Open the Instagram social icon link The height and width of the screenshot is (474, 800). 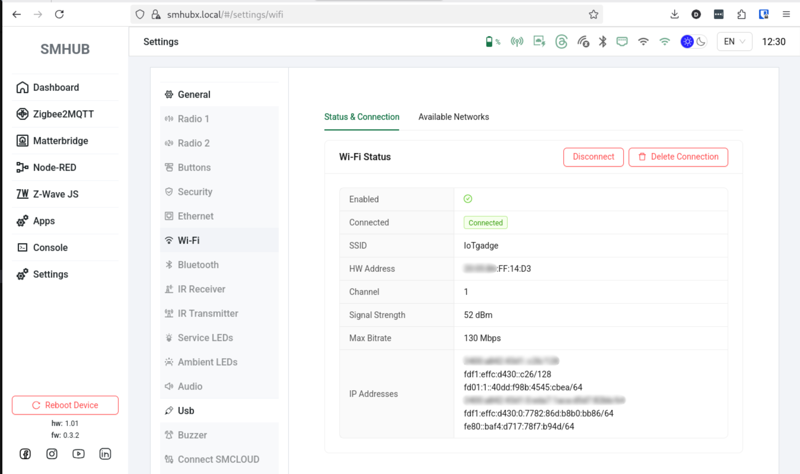52,454
